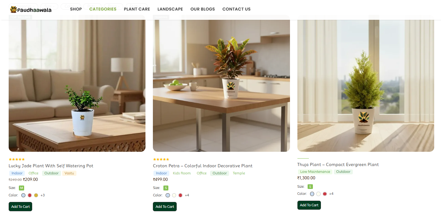The image size is (441, 223).
Task: Add Lucky Jade Plant to cart
Action: click(20, 207)
